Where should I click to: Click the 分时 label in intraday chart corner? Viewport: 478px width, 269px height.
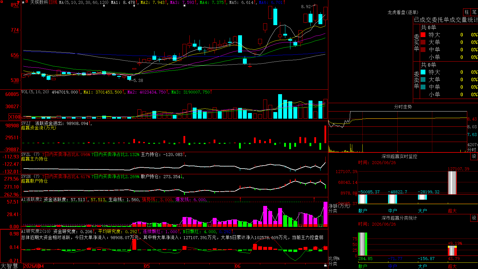(472, 149)
